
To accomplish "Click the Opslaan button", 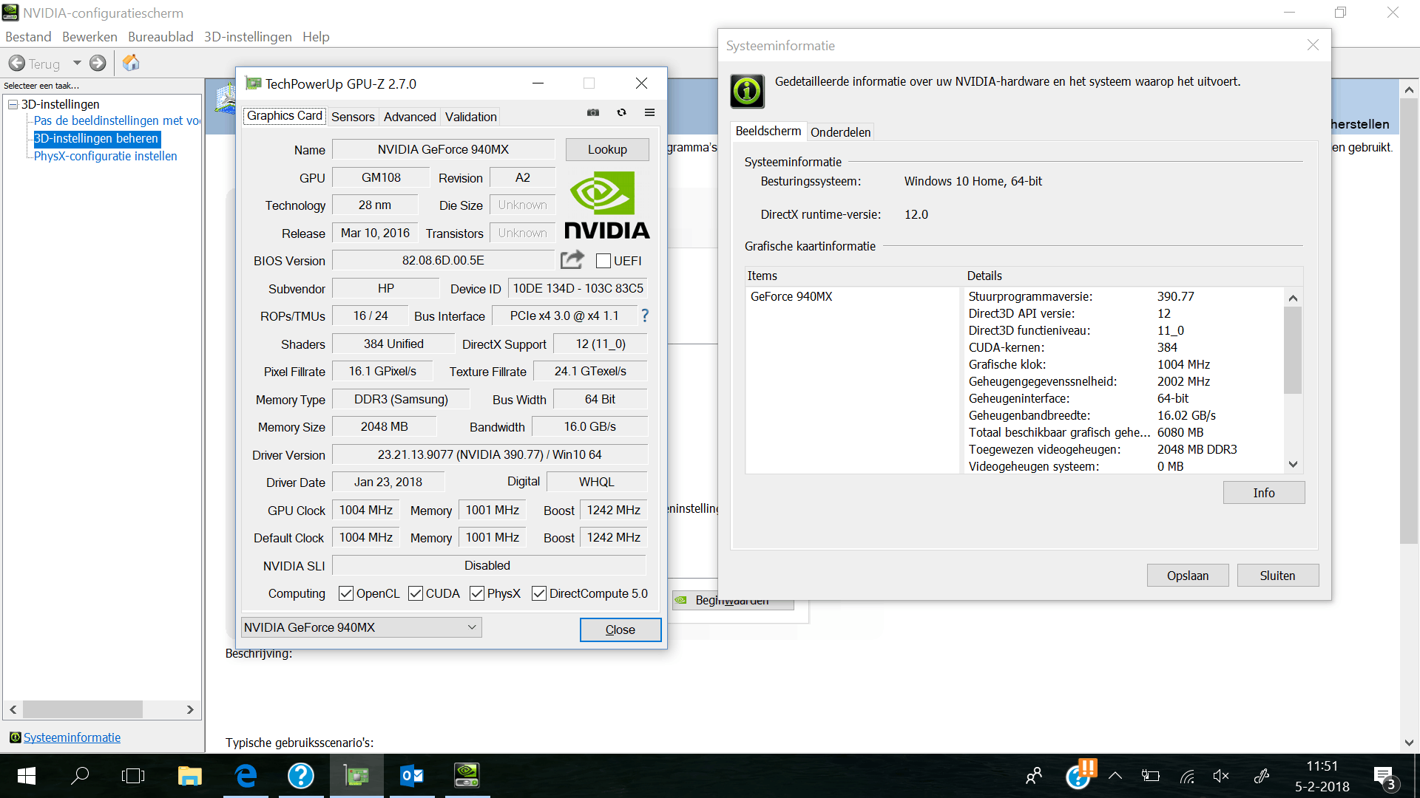I will click(1188, 576).
